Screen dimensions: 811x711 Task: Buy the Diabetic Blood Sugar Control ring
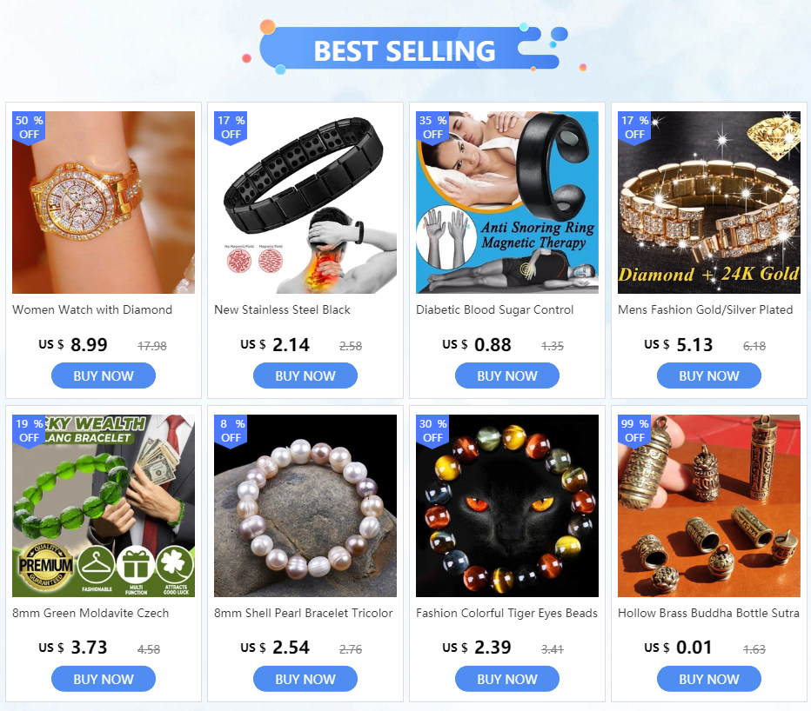tap(506, 375)
